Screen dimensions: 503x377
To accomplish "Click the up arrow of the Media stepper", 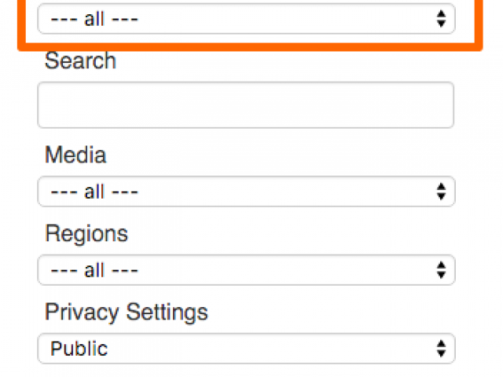I will pos(441,187).
